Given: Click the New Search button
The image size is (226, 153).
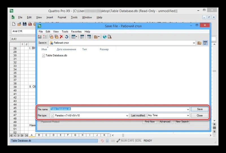Looking at the screenshot, I should pyautogui.click(x=182, y=122).
